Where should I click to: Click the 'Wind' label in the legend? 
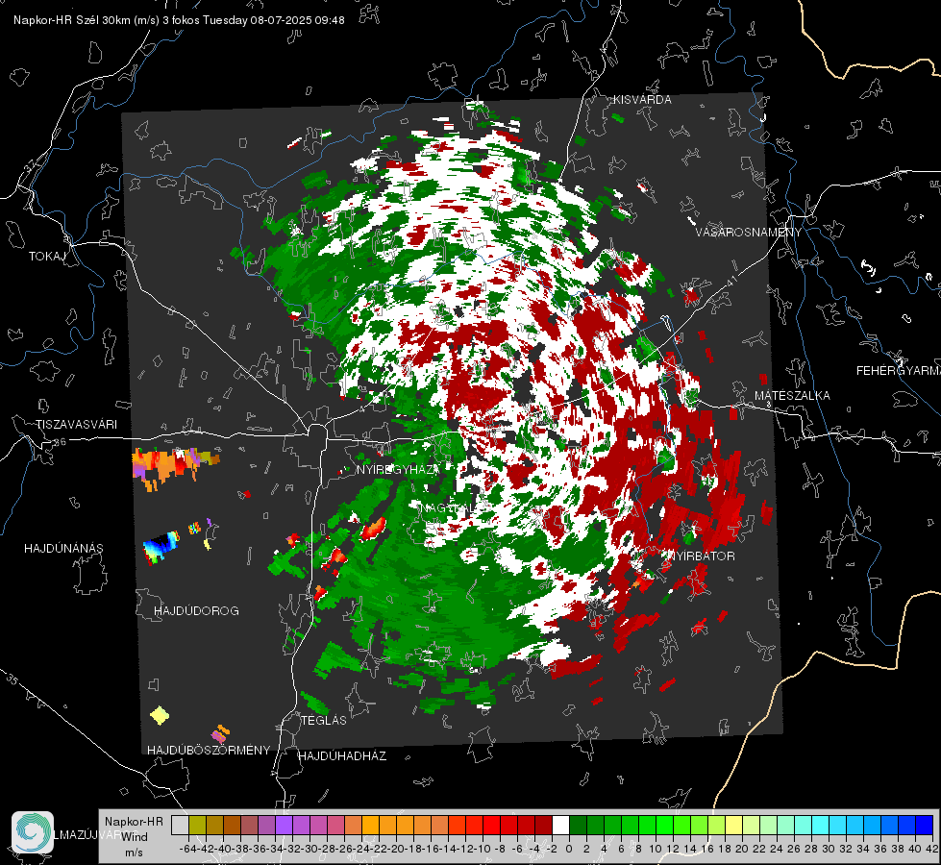pyautogui.click(x=135, y=836)
